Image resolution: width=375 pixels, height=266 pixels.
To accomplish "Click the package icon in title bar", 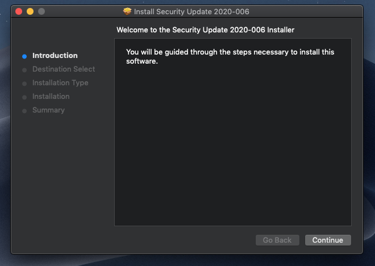I will (x=127, y=11).
